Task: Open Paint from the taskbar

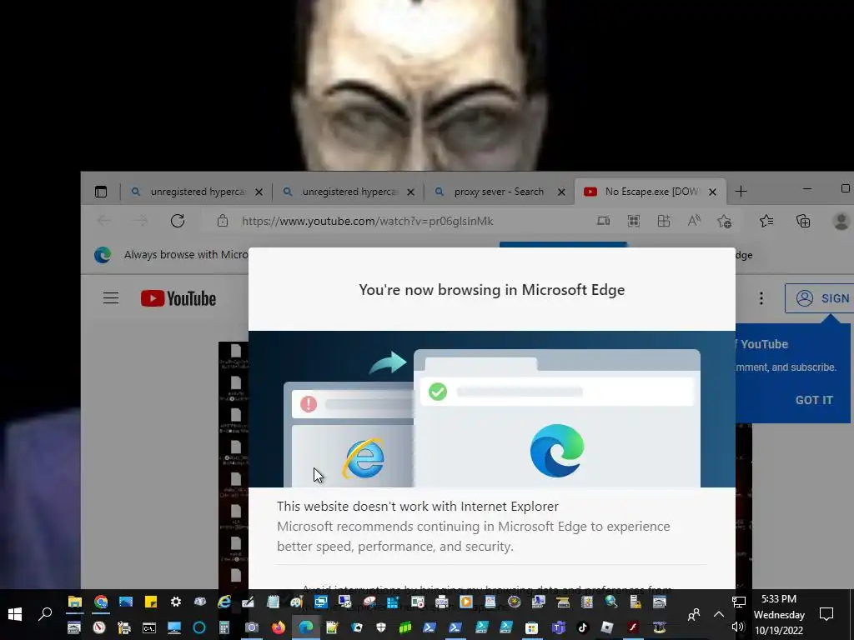Action: click(296, 602)
